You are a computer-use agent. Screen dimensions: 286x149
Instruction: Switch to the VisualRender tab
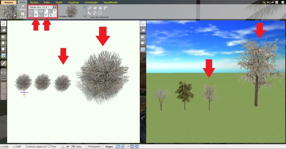pyautogui.click(x=111, y=2)
